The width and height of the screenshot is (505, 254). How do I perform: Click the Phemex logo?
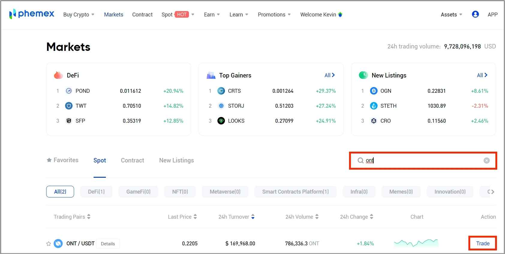(x=32, y=14)
